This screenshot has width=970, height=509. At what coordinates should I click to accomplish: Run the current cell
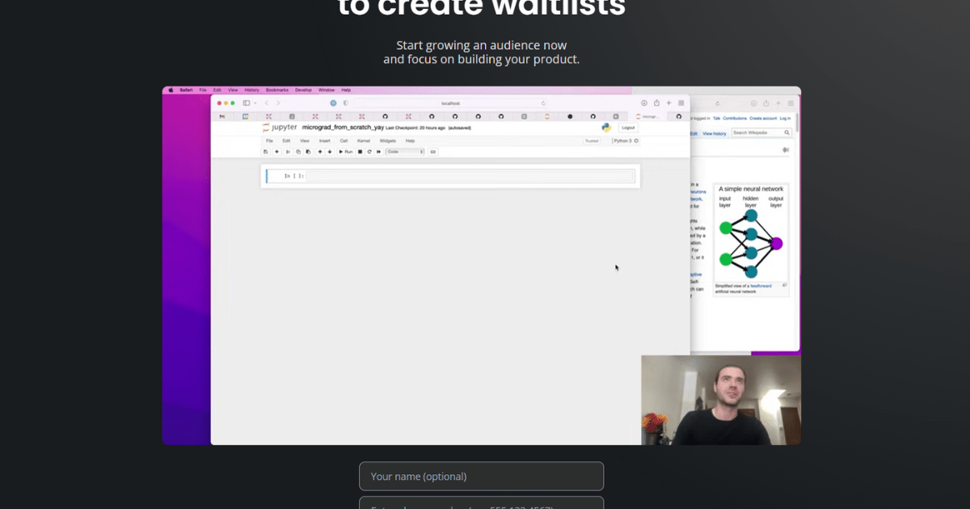345,151
